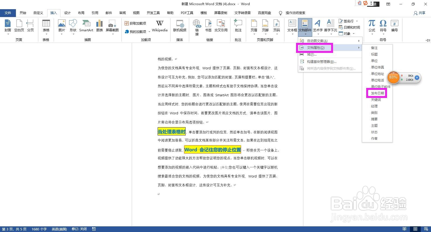Click the page count in status bar
The height and width of the screenshot is (232, 431).
point(14,229)
